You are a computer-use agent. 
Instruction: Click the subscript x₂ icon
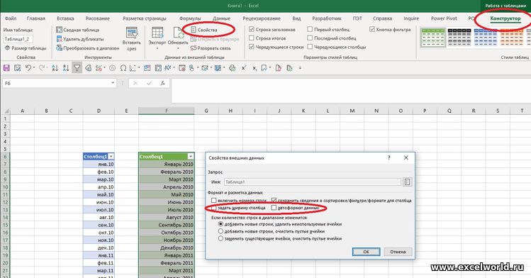(255, 68)
